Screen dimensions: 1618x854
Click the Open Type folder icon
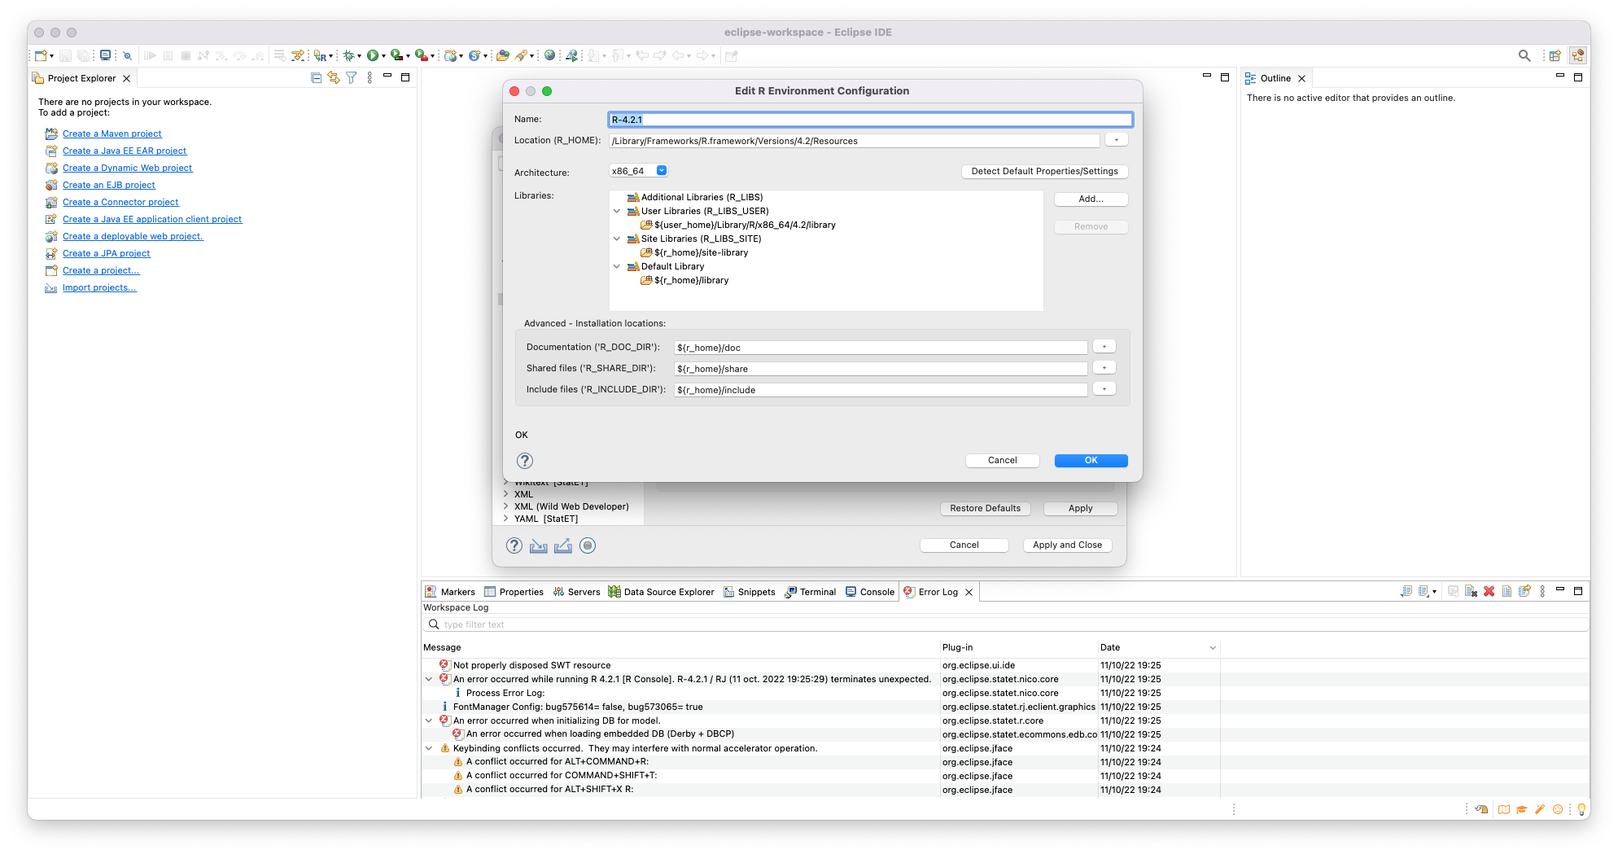[x=502, y=55]
